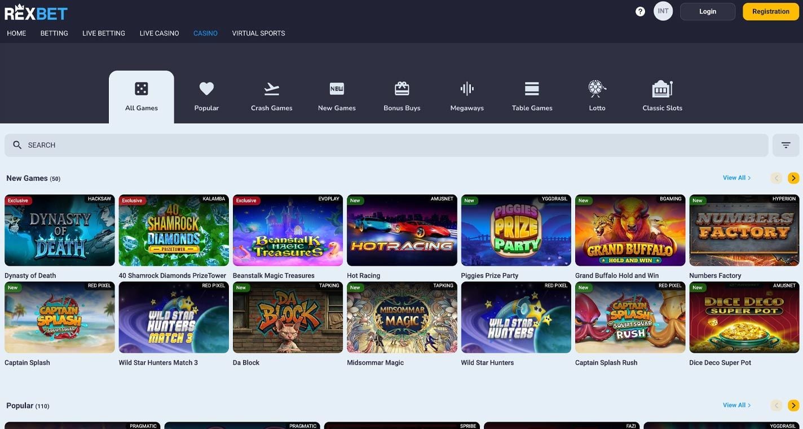Open 40 Shamrock Diamonds PrizeTower thumbnail
The width and height of the screenshot is (803, 429).
point(174,230)
